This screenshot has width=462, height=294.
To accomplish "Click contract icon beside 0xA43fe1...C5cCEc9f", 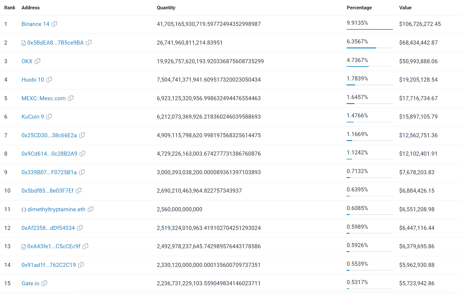I will point(24,247).
